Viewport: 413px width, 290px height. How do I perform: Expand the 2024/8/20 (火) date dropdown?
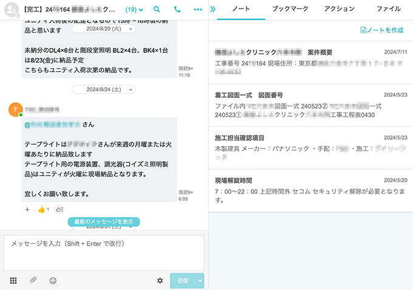click(x=104, y=29)
